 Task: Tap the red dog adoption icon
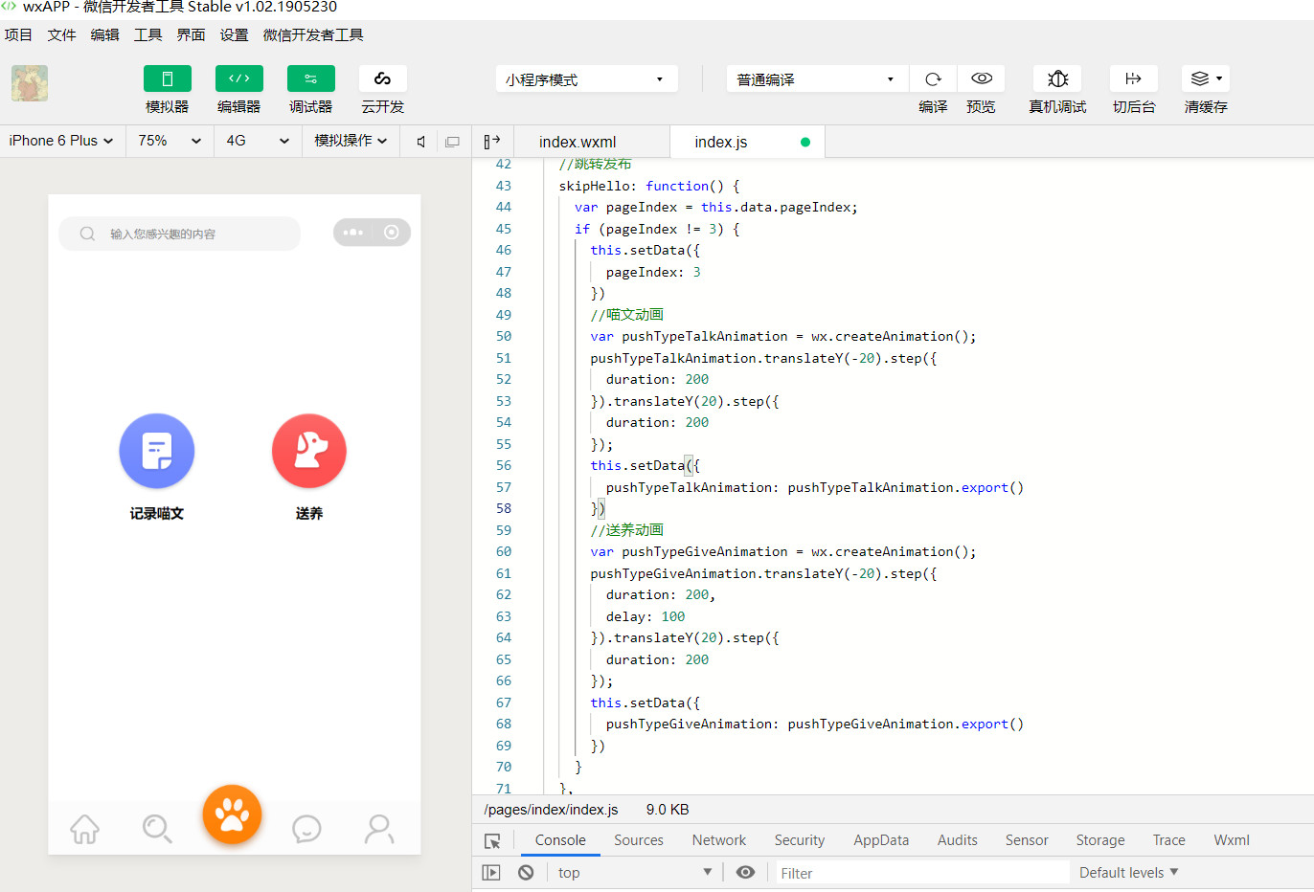click(309, 451)
